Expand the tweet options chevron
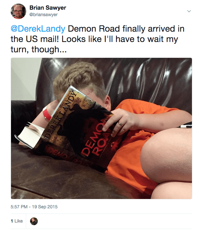201x230 pixels. (x=189, y=11)
